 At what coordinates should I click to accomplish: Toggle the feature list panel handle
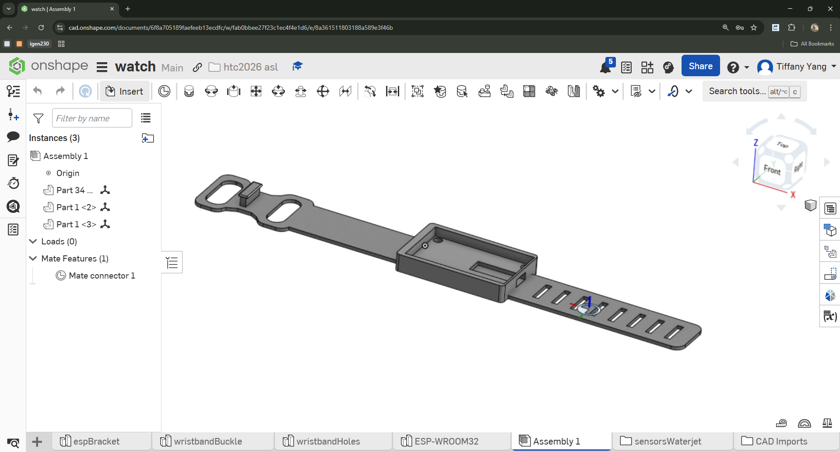pyautogui.click(x=172, y=262)
